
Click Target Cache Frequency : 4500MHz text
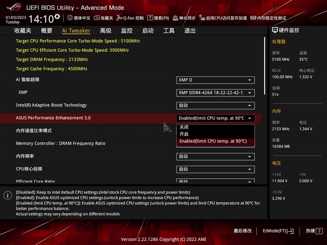(x=52, y=69)
